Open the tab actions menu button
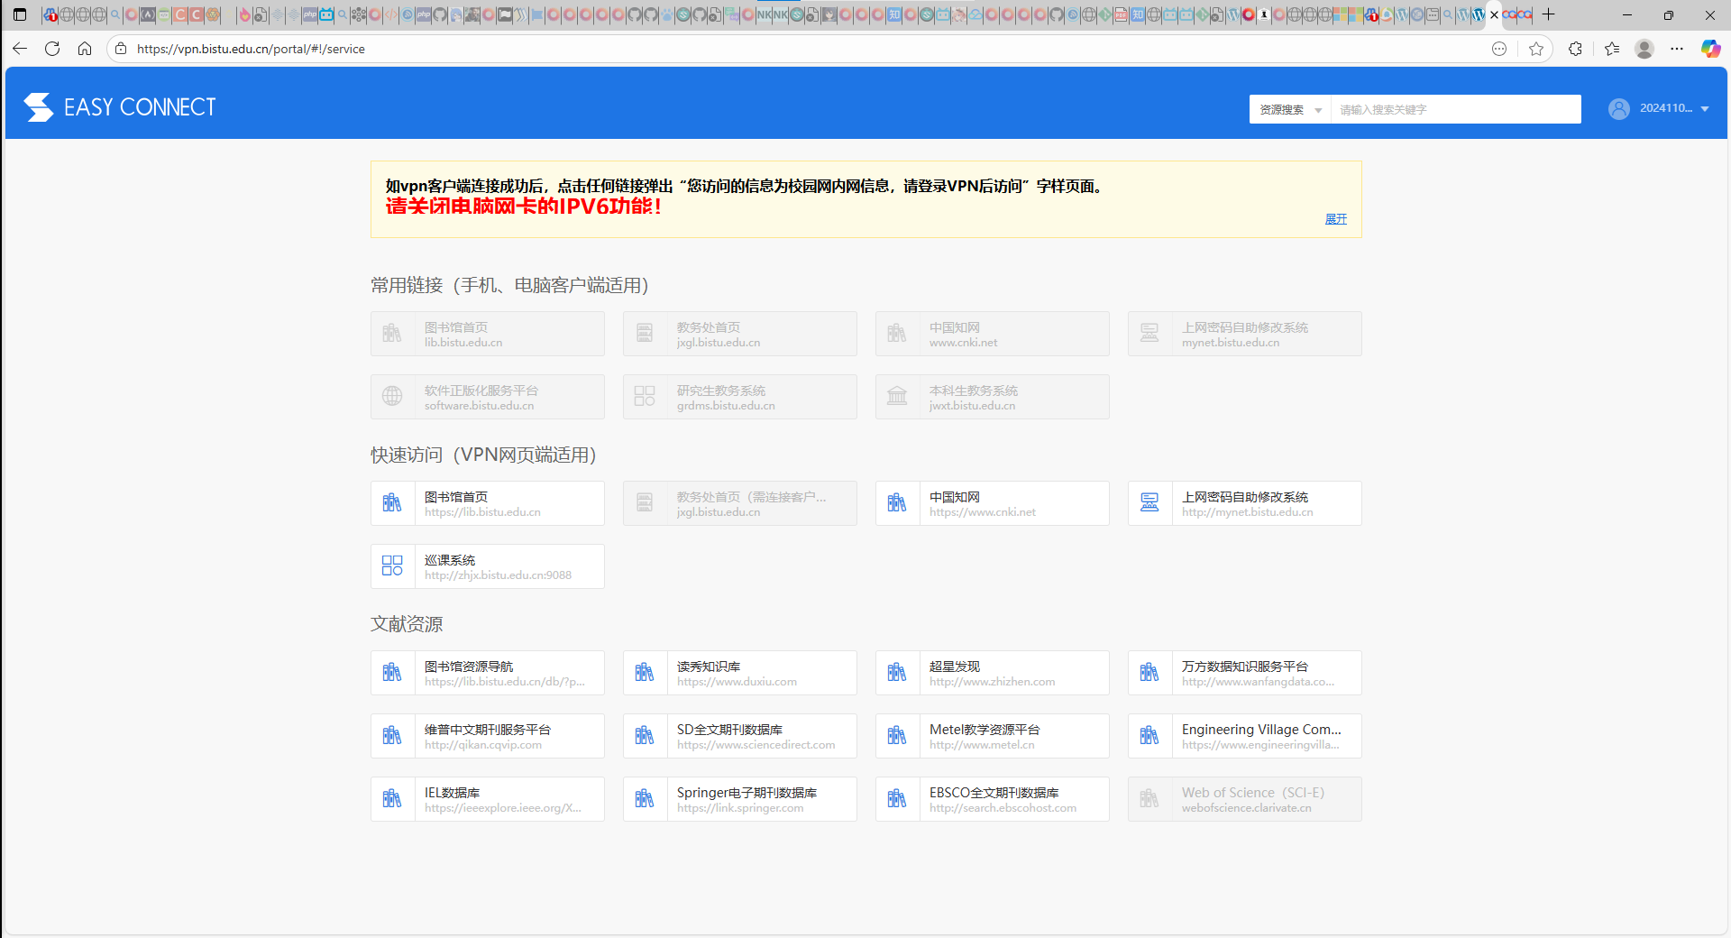This screenshot has width=1731, height=938. point(20,14)
